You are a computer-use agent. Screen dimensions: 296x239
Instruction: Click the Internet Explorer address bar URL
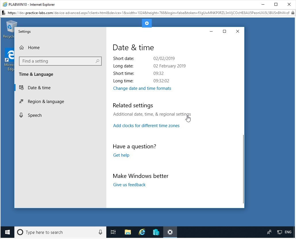[148, 13]
